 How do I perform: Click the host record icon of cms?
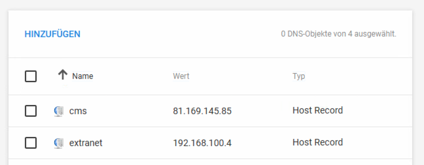point(58,112)
